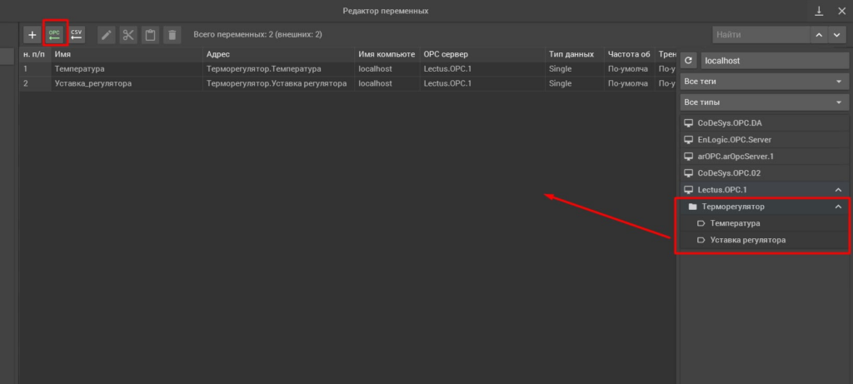Collapse the Терморегулятор folder
853x384 pixels.
click(x=837, y=207)
